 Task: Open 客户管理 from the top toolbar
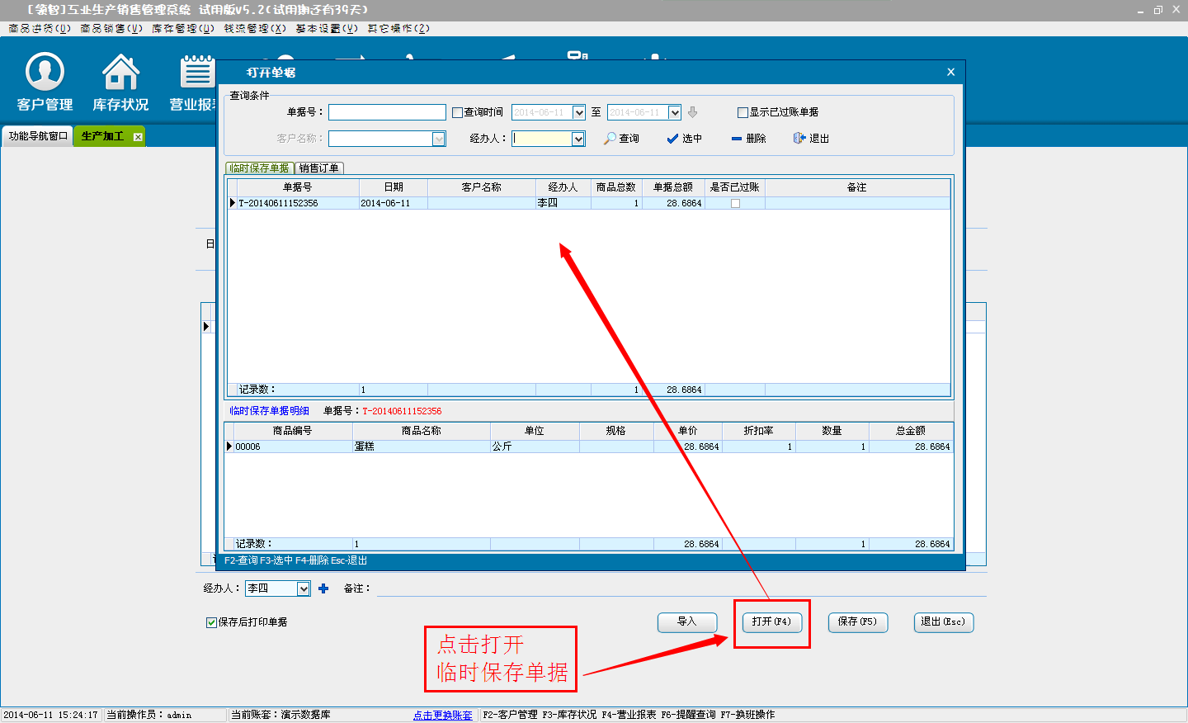(x=45, y=83)
